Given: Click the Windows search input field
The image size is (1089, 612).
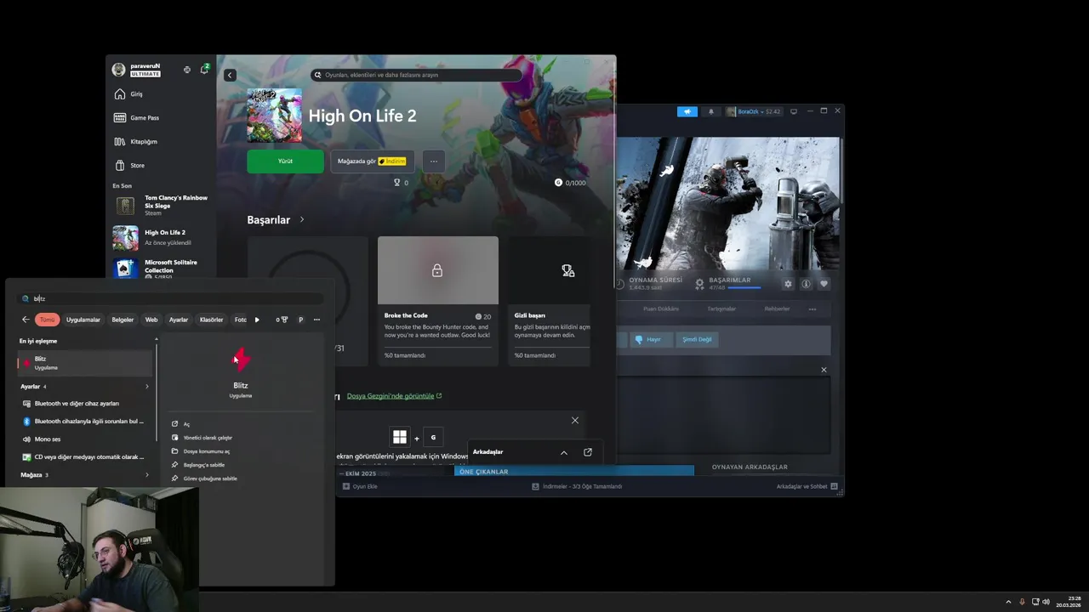Looking at the screenshot, I should [170, 298].
